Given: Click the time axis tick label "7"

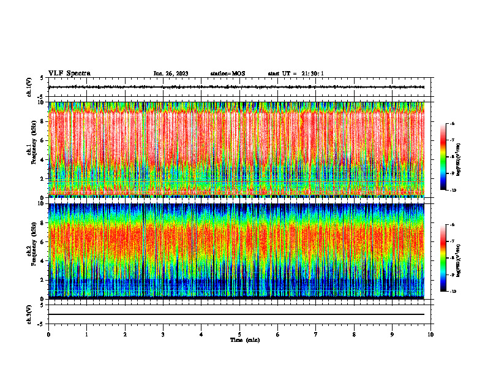Looking at the screenshot, I should point(316,335).
